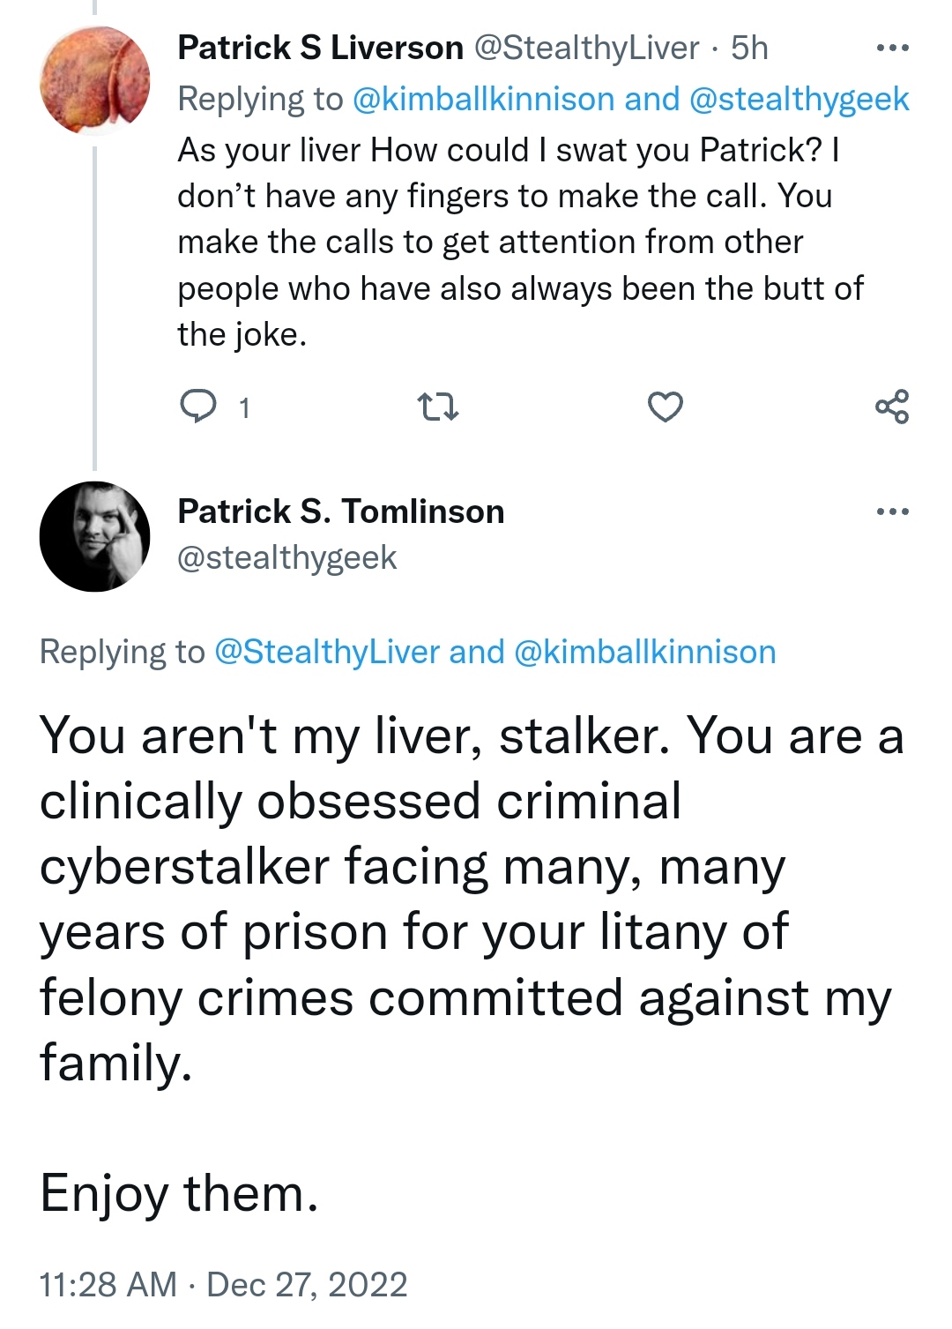Viewport: 952px width, 1329px height.
Task: Click the @stealthygeek handle under Tomlinson
Action: [x=287, y=558]
